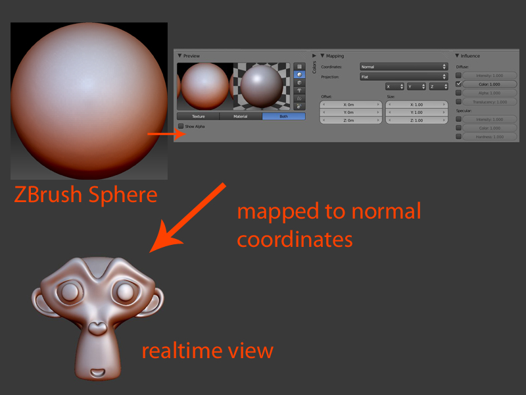526x395 pixels.
Task: Select the cube preview shape icon
Action: click(299, 83)
